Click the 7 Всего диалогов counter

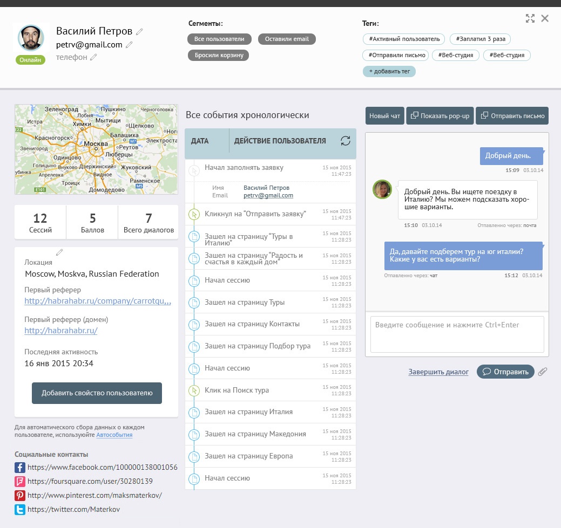[148, 222]
